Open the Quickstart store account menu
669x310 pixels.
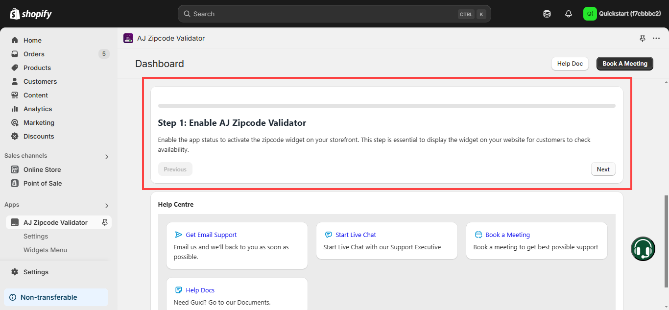tap(622, 14)
